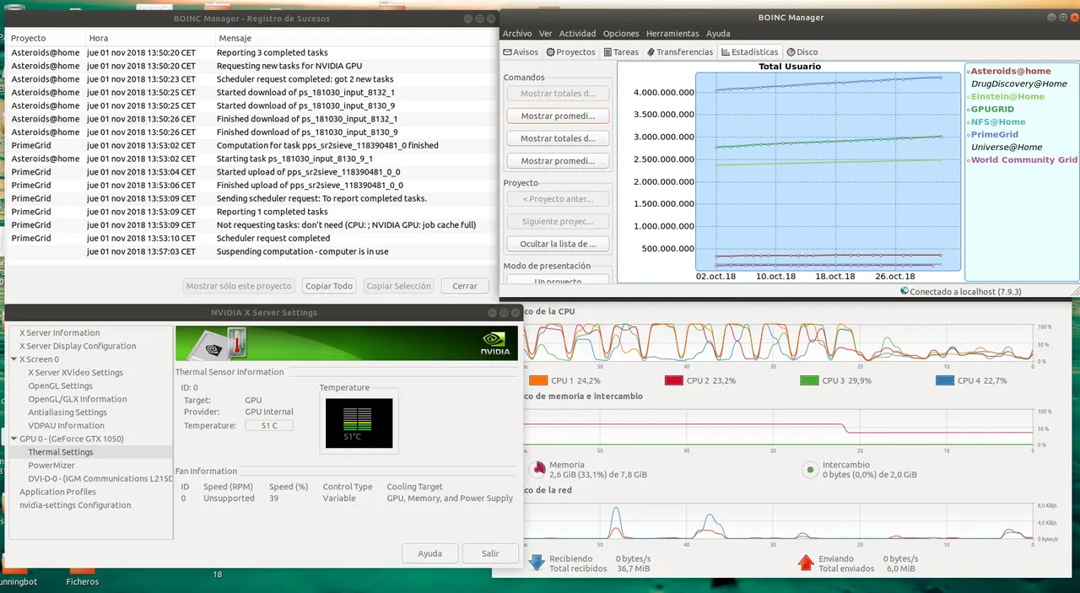The image size is (1080, 593).
Task: Click the green CPU 3 color swatch
Action: click(x=809, y=380)
